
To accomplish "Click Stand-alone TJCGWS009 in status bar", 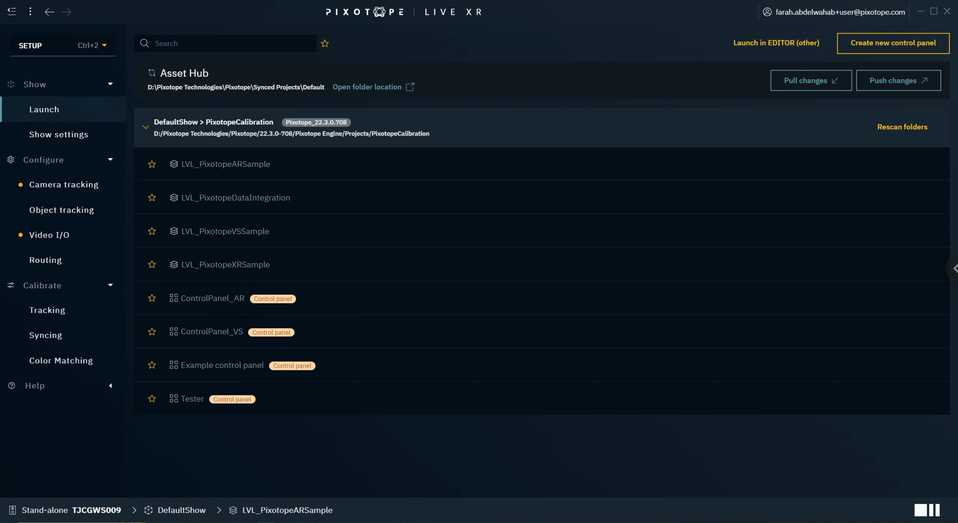I will [x=72, y=510].
